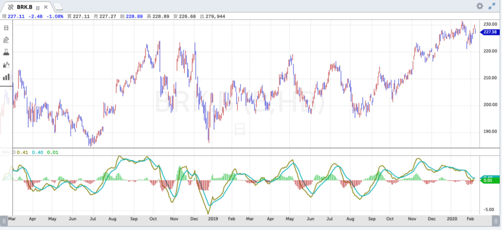Click the 2019 label on the time axis

[x=213, y=219]
